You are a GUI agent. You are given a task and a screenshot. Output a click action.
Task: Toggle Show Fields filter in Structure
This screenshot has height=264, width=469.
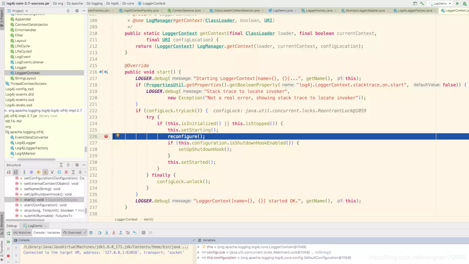[38, 172]
